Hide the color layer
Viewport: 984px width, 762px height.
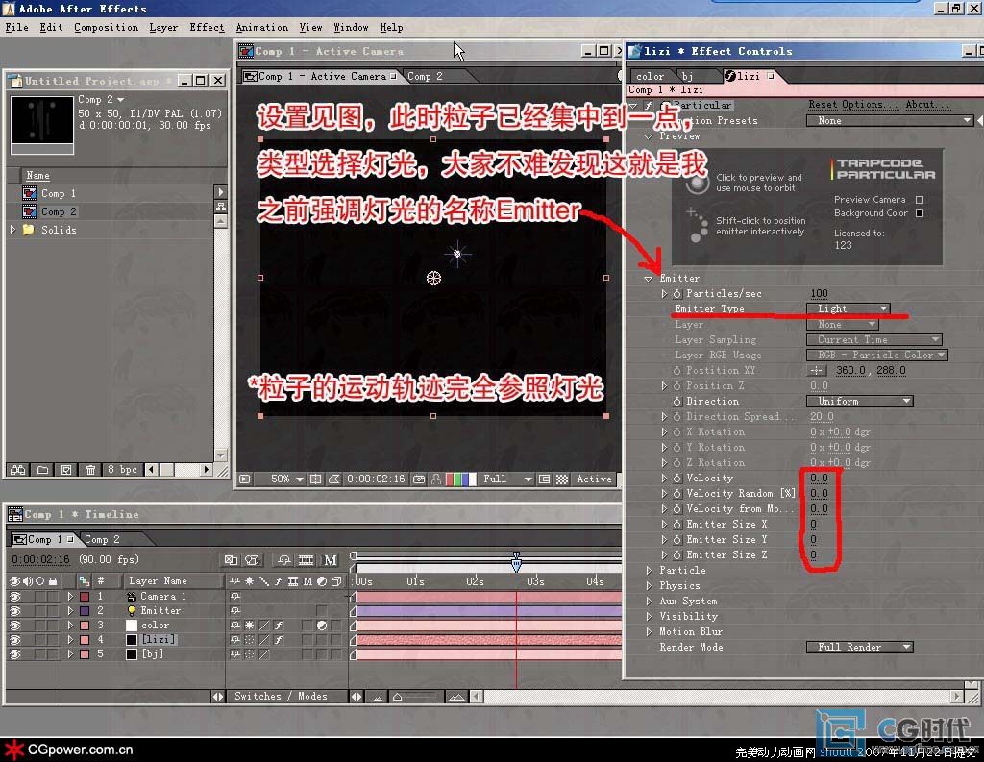(x=15, y=626)
